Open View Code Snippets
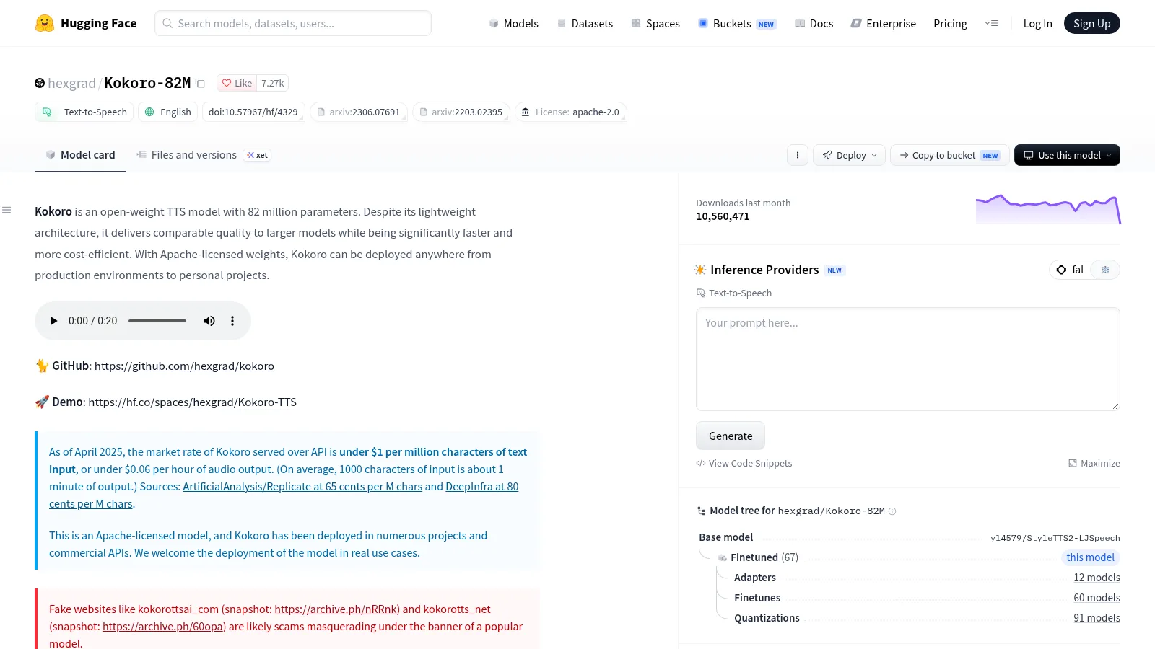1155x649 pixels. 744,463
